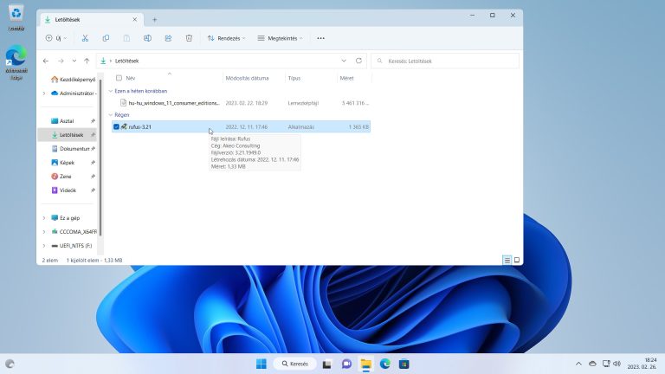This screenshot has width=665, height=374.
Task: Click the Rename icon in toolbar
Action: pyautogui.click(x=147, y=38)
